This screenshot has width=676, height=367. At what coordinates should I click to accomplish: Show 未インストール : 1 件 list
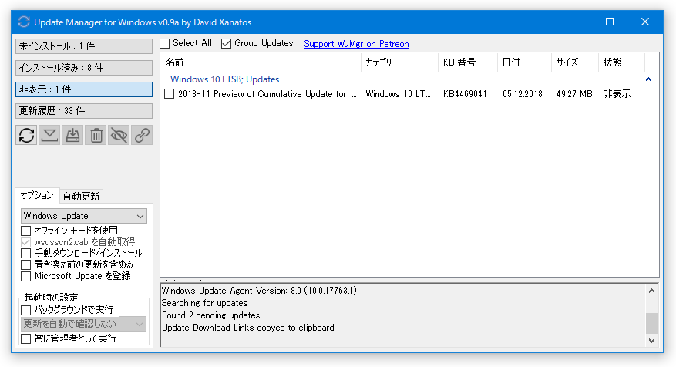pos(84,46)
